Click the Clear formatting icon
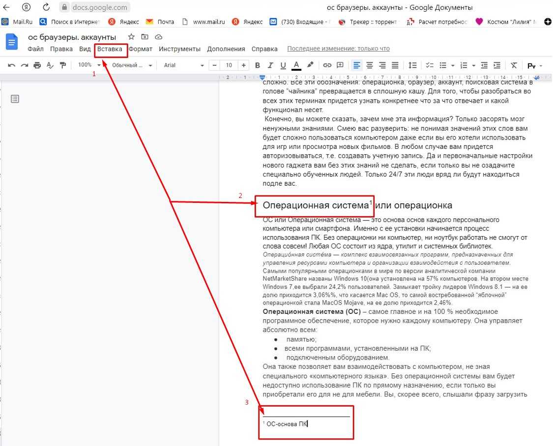Image resolution: width=553 pixels, height=446 pixels. point(514,65)
